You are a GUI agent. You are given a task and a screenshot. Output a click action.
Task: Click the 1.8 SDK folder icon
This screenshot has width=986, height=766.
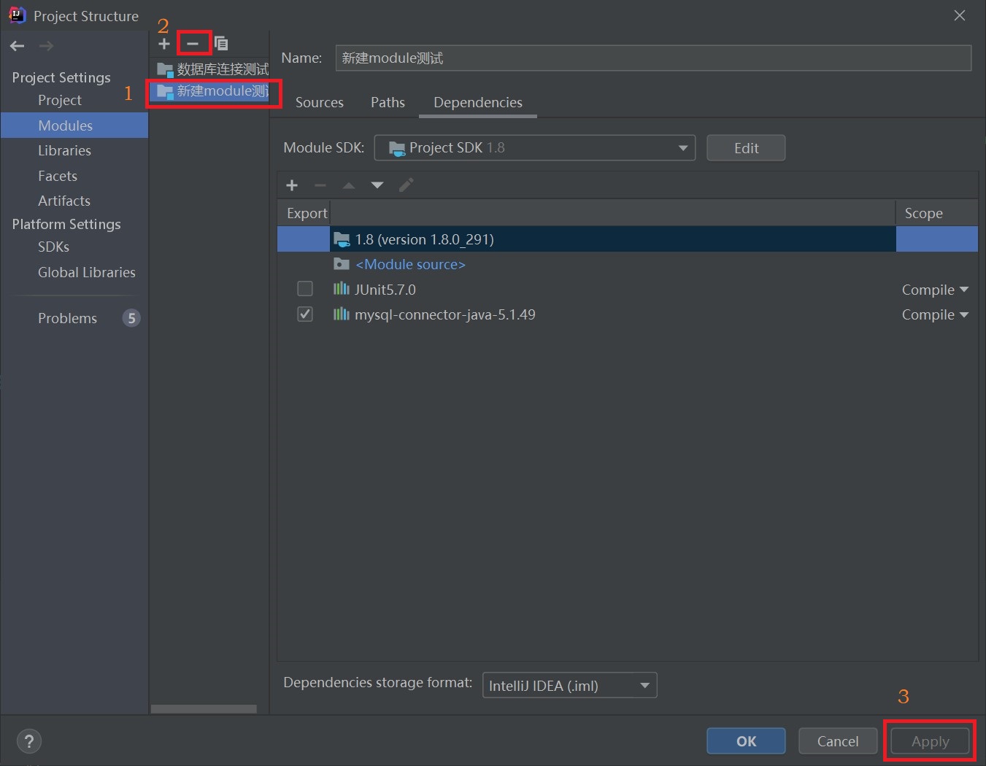[x=341, y=239]
